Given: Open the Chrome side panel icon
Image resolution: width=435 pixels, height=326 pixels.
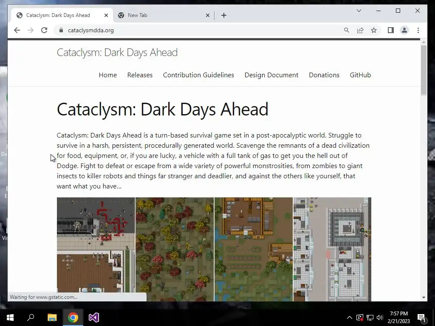Looking at the screenshot, I should coord(391,30).
